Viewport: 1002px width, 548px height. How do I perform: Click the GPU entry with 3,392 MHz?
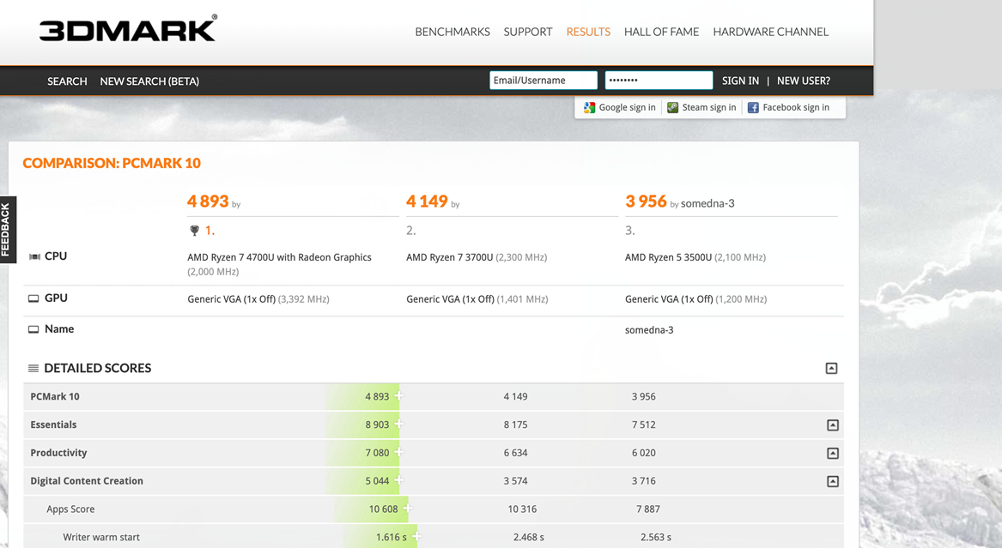[x=258, y=298]
